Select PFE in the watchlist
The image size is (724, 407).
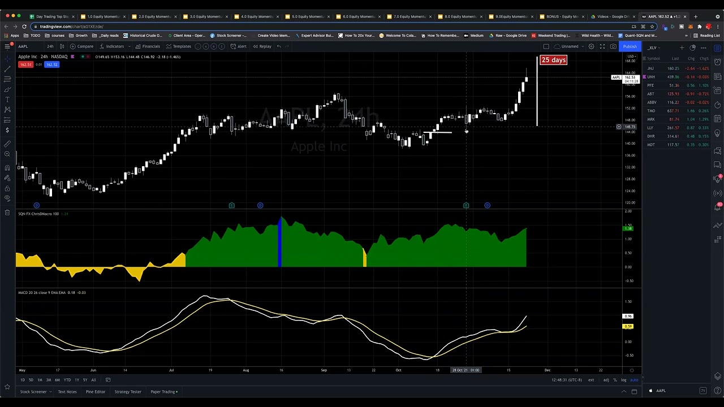click(x=678, y=85)
